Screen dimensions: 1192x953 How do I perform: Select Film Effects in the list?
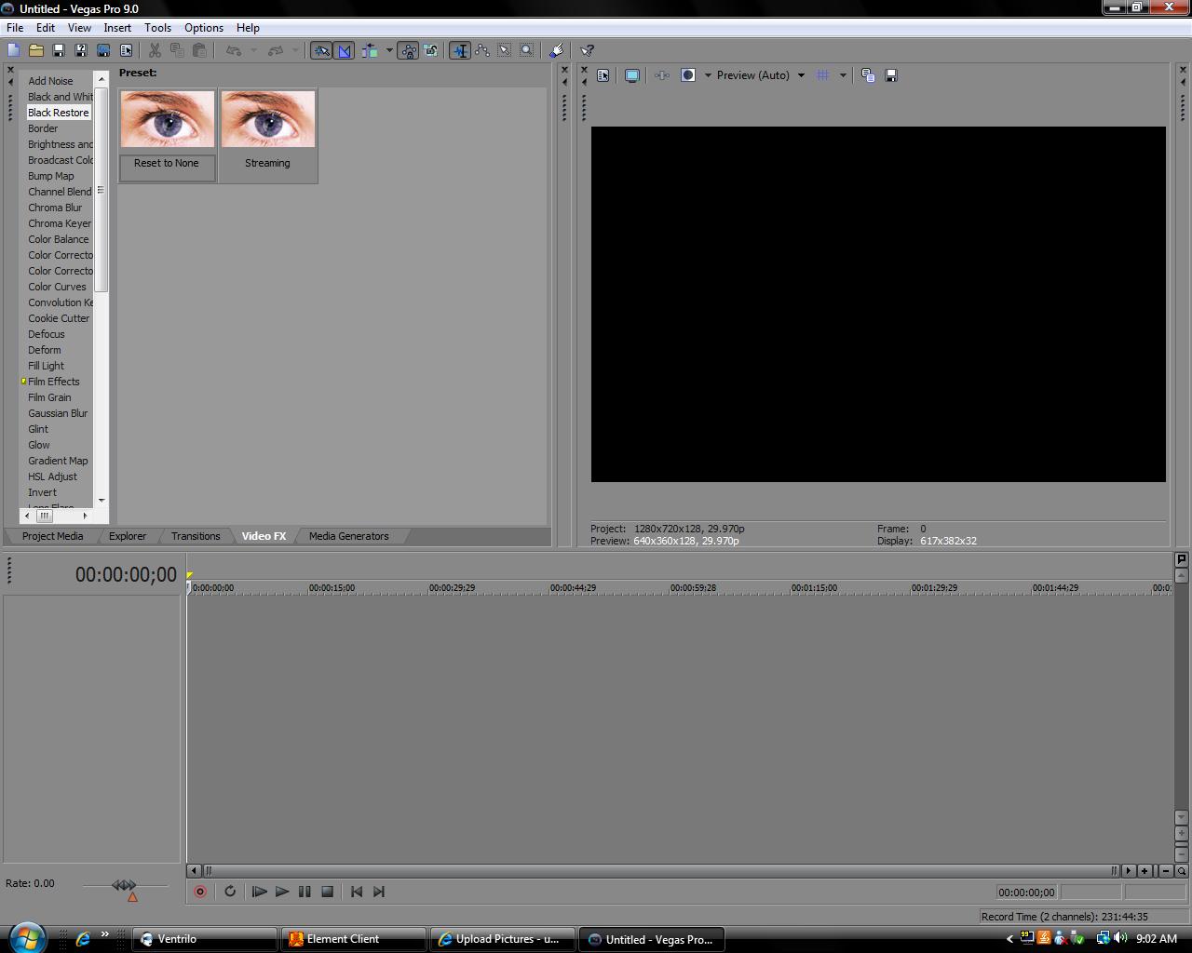[54, 382]
